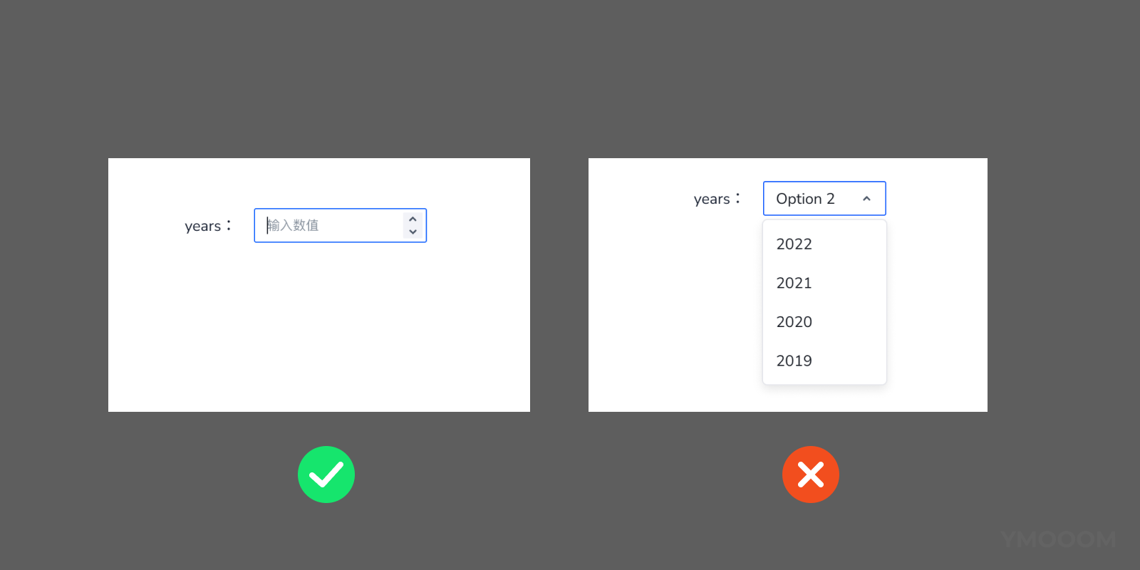Click the red X circle icon
The width and height of the screenshot is (1140, 570).
pyautogui.click(x=811, y=475)
